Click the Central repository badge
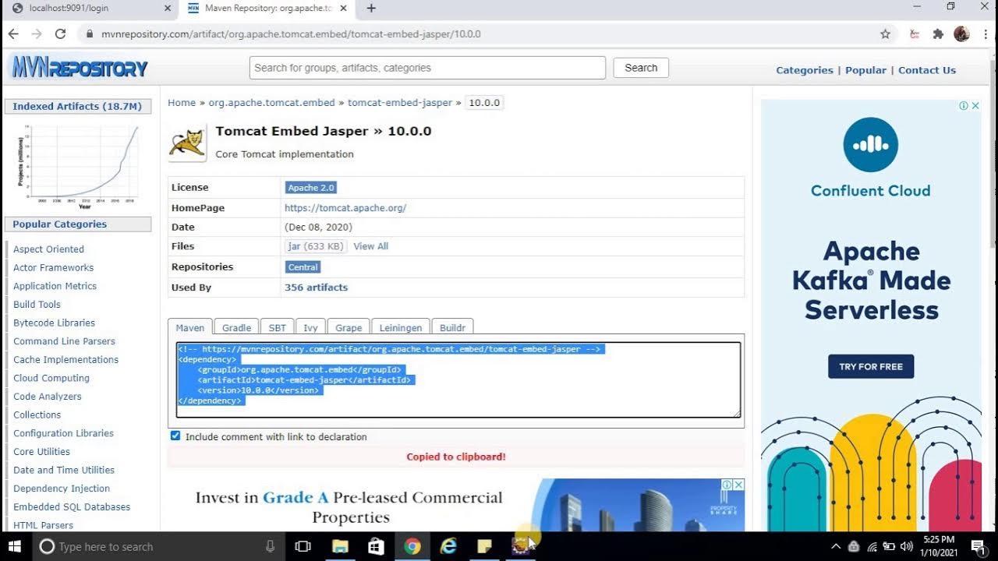998x561 pixels. point(303,267)
